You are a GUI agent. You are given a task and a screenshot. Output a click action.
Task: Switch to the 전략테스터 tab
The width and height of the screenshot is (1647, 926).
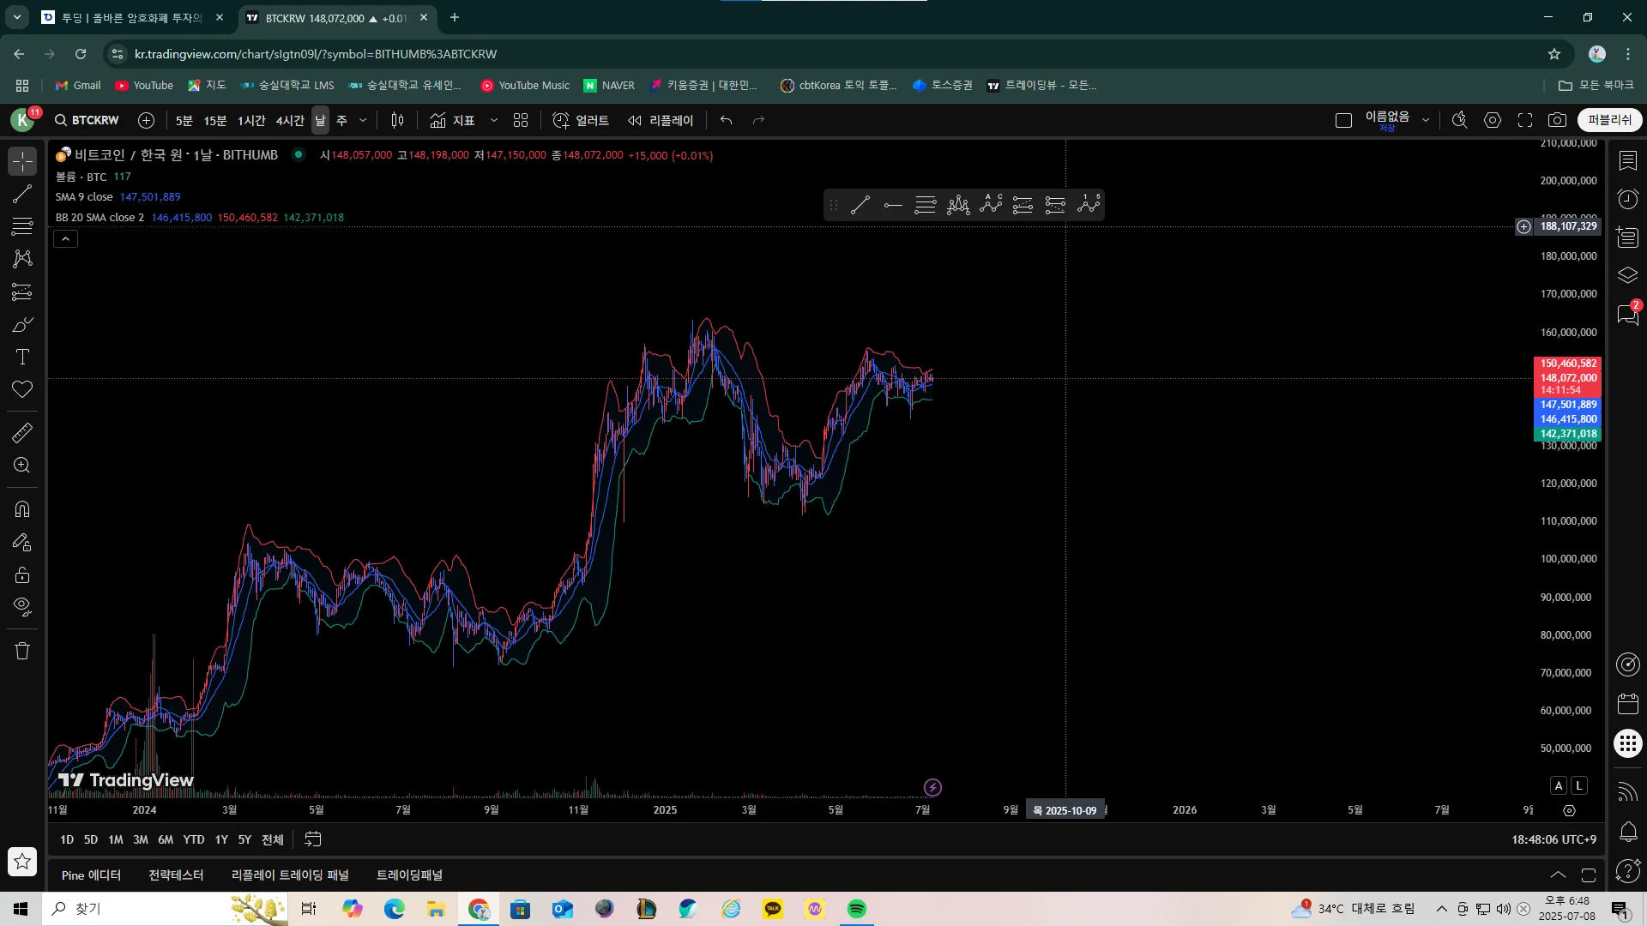coord(176,875)
